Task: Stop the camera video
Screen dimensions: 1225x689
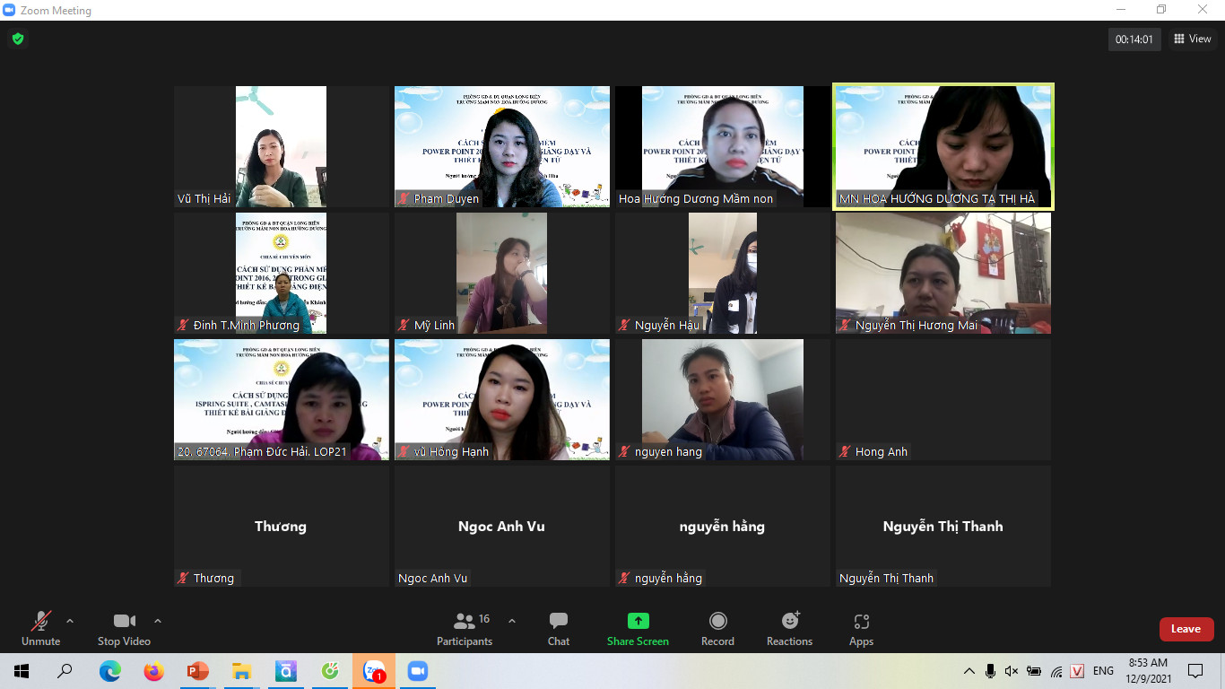Action: click(124, 628)
